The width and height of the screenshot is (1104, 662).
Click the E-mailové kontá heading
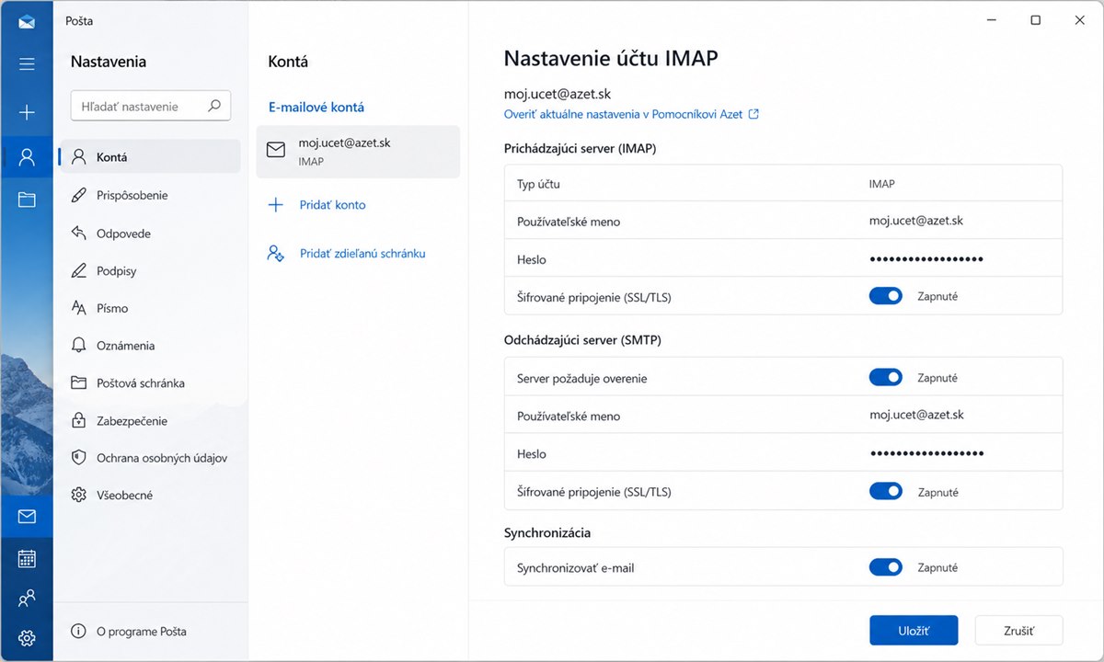(x=316, y=107)
